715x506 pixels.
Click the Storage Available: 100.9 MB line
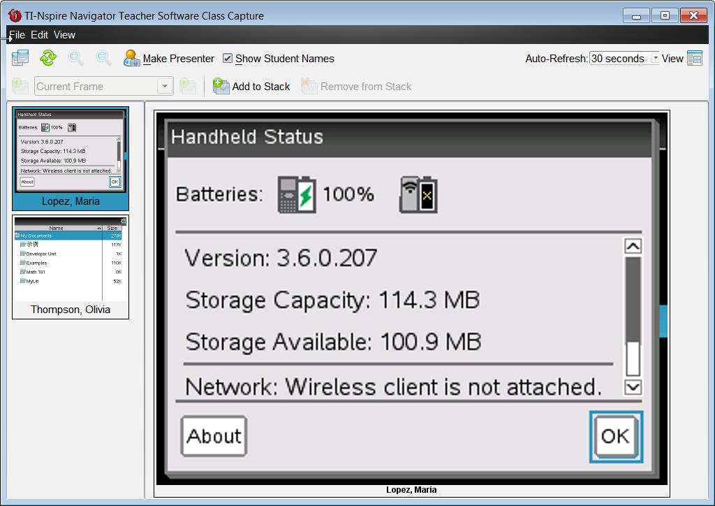[333, 342]
